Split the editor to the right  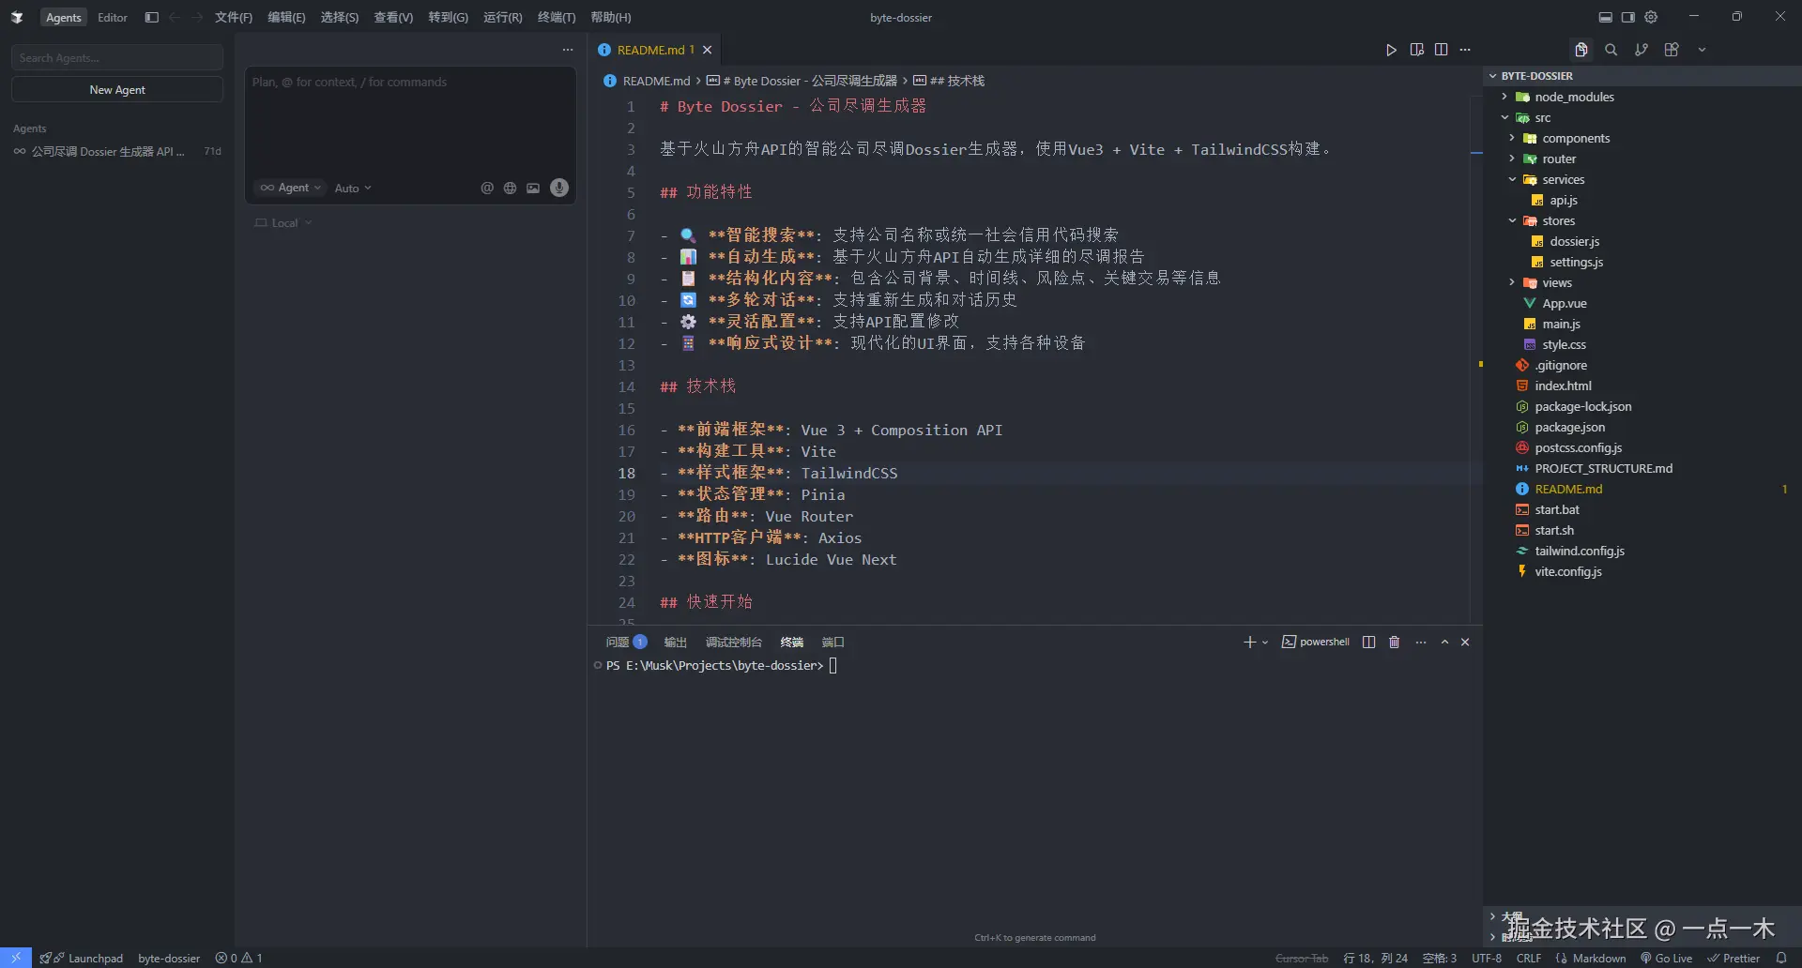pyautogui.click(x=1441, y=50)
